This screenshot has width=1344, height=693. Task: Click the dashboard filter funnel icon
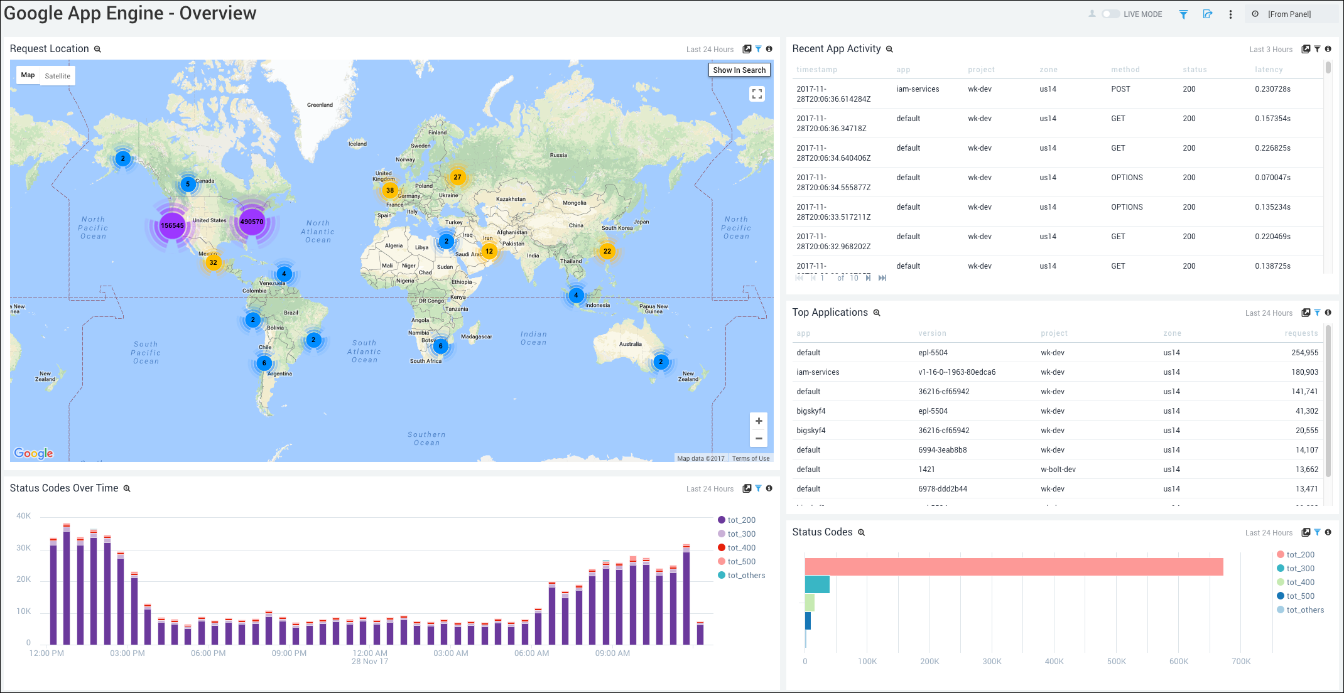(x=1183, y=14)
